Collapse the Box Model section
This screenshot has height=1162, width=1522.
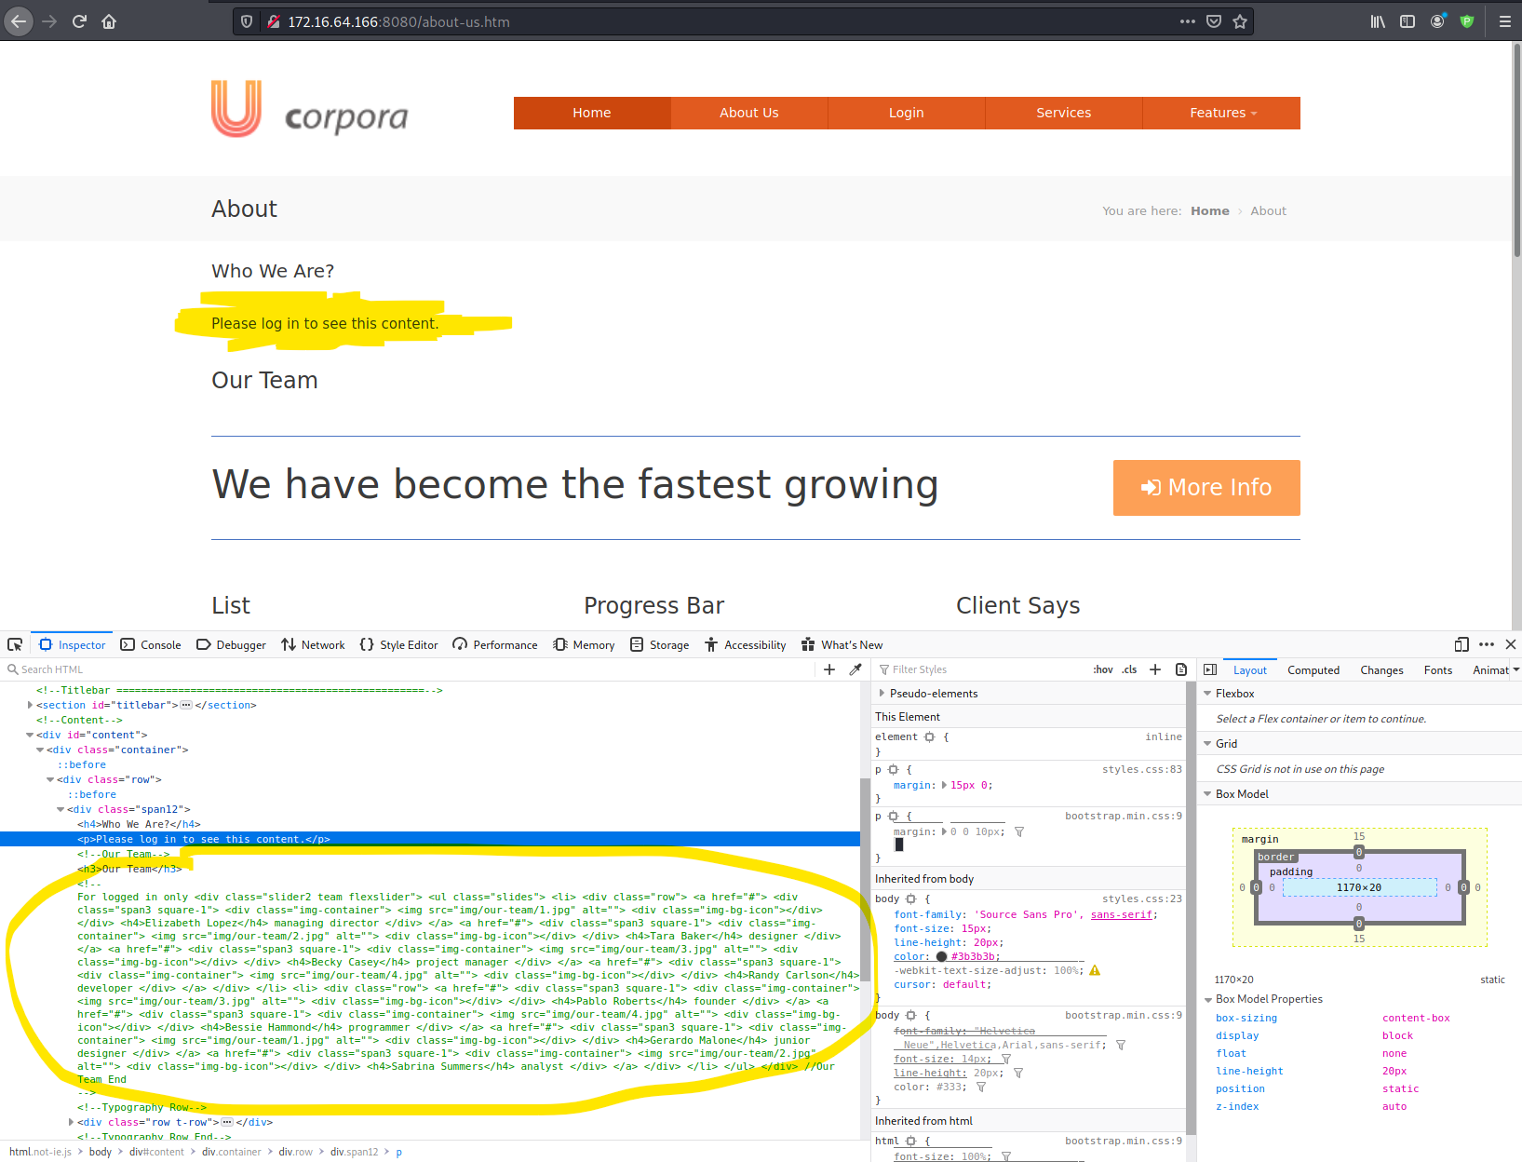tap(1207, 793)
